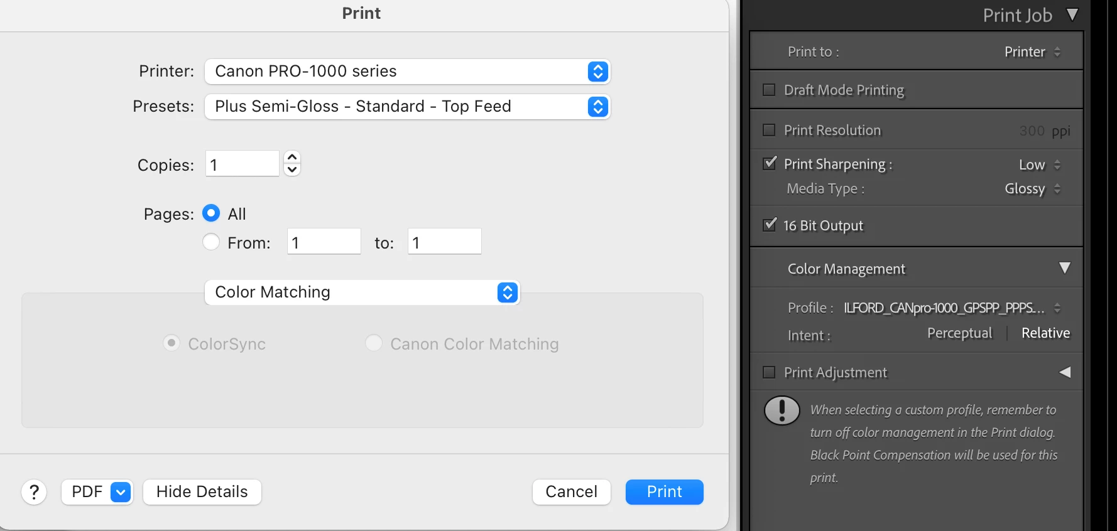The width and height of the screenshot is (1117, 531).
Task: Select the From pages radio button
Action: pos(211,242)
